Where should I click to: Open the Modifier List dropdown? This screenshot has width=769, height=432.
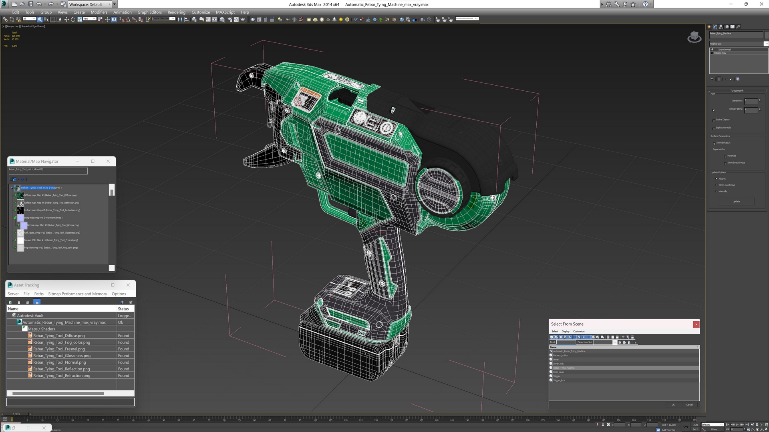pos(739,44)
